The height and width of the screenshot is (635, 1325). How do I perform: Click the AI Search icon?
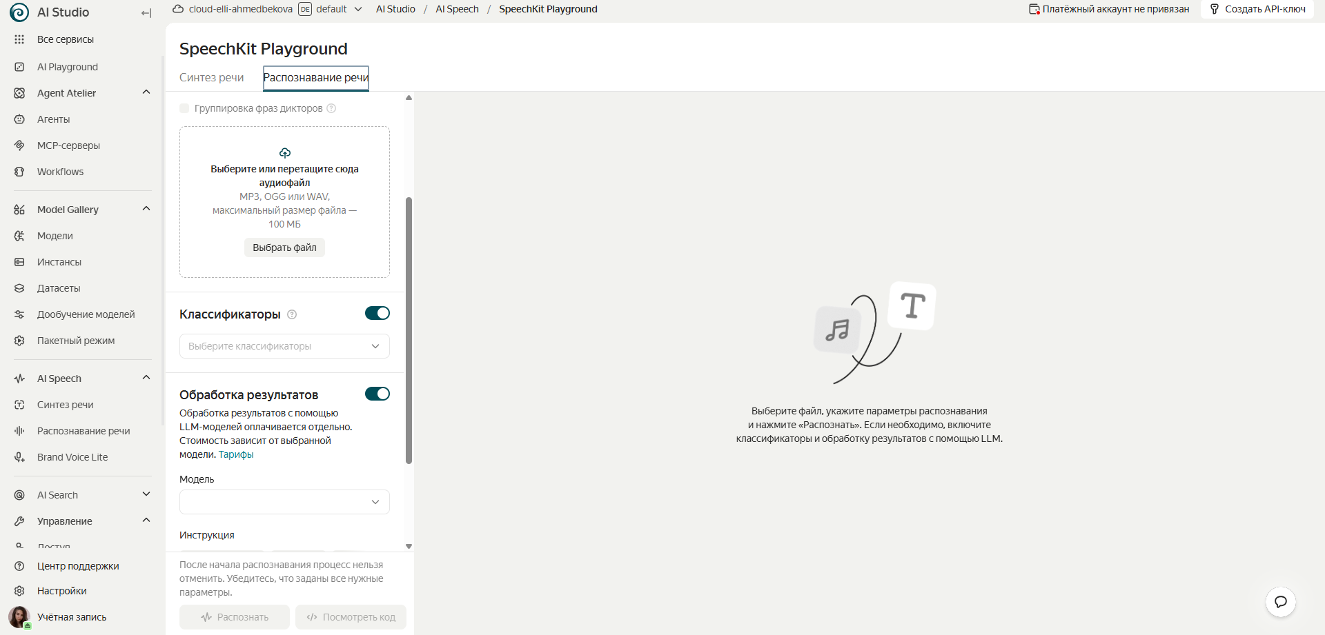pos(19,495)
